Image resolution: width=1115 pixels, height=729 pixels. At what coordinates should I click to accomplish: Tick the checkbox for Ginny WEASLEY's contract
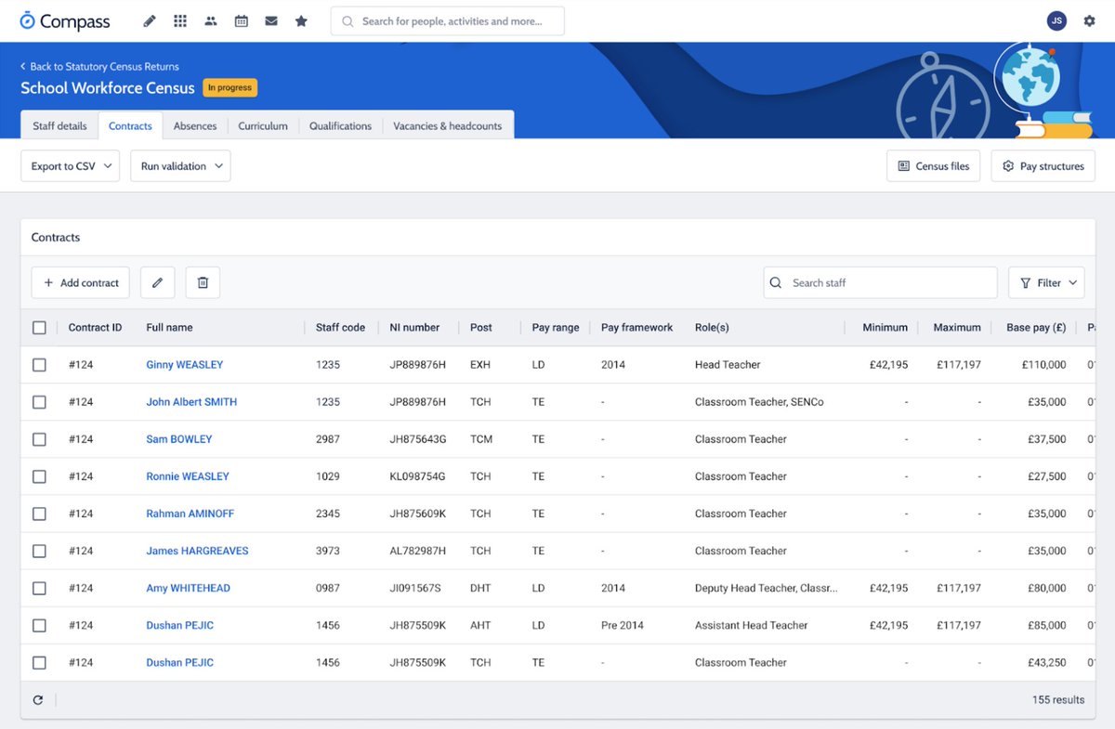pos(39,365)
